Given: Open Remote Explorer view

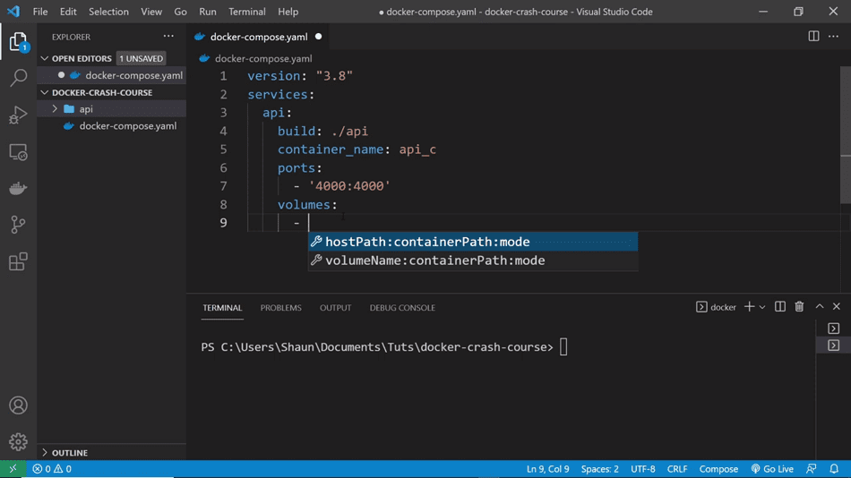Looking at the screenshot, I should tap(18, 152).
